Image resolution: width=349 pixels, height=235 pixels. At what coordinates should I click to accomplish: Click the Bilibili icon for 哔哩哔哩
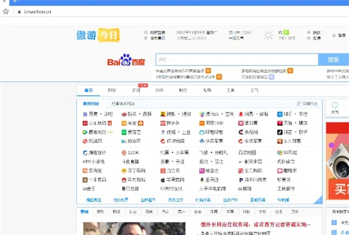click(202, 132)
